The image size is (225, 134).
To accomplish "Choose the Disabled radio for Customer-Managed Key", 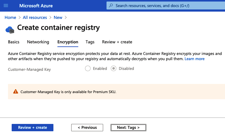I will pos(114,69).
